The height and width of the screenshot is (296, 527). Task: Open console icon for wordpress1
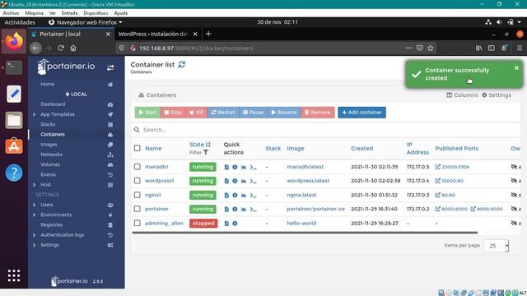tap(253, 181)
